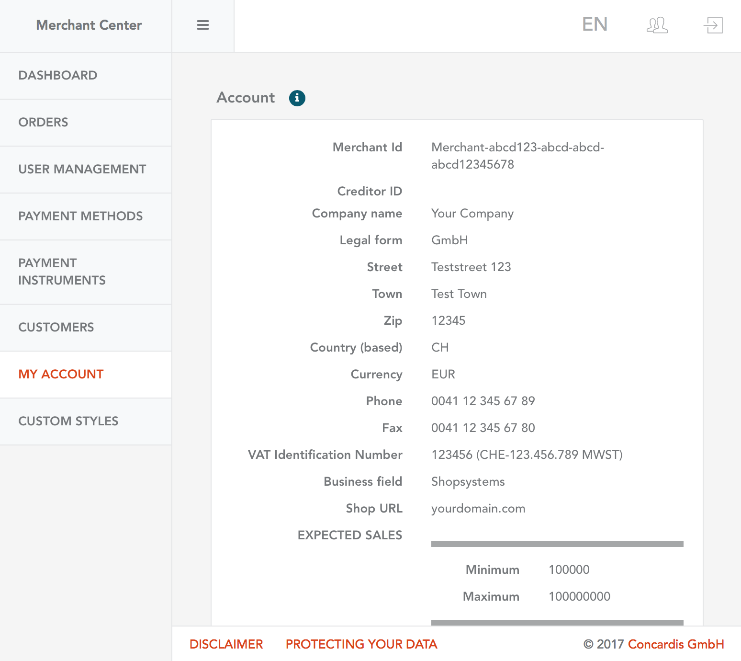Open Payment Instruments section

tap(62, 272)
